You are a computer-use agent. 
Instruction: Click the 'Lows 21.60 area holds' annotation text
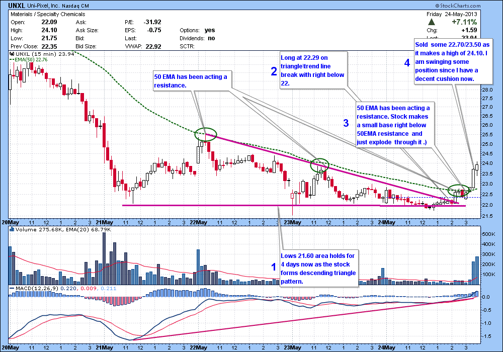(x=318, y=269)
